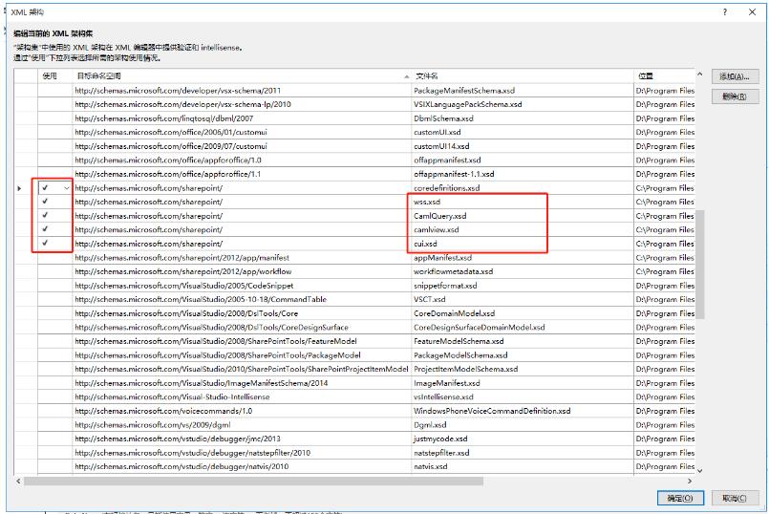Sort by the target namespace column header
The image size is (769, 514).
click(242, 76)
